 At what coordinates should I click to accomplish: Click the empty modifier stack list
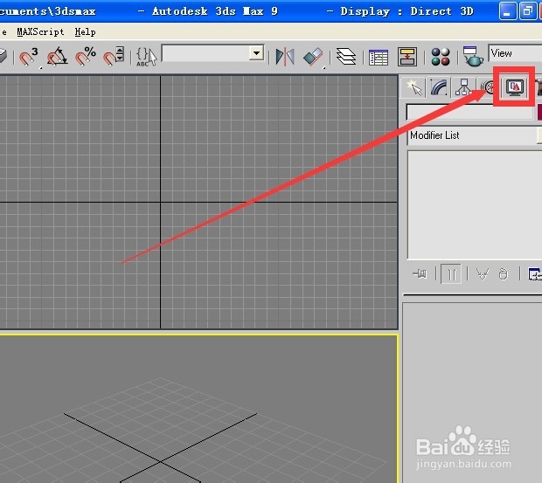coord(474,205)
